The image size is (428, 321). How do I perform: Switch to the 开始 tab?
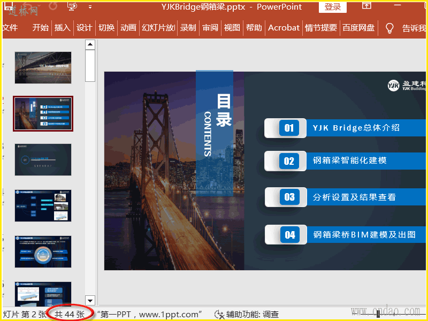(x=41, y=28)
